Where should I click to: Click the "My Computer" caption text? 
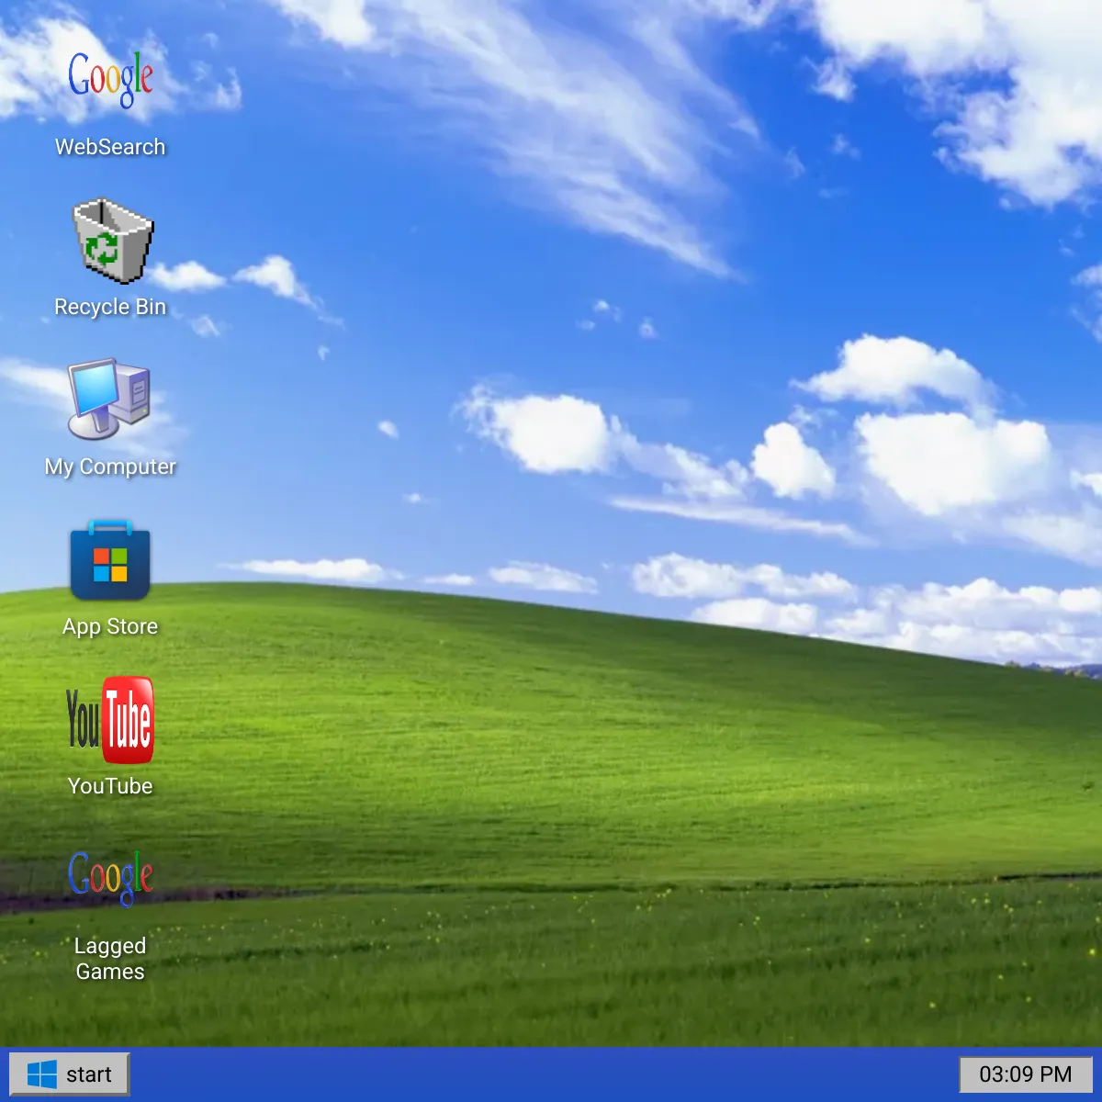coord(110,467)
